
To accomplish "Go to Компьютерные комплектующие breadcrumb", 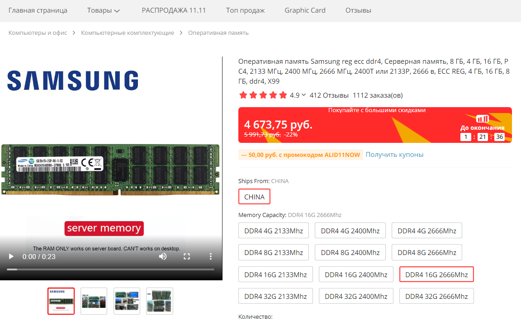I will 128,33.
